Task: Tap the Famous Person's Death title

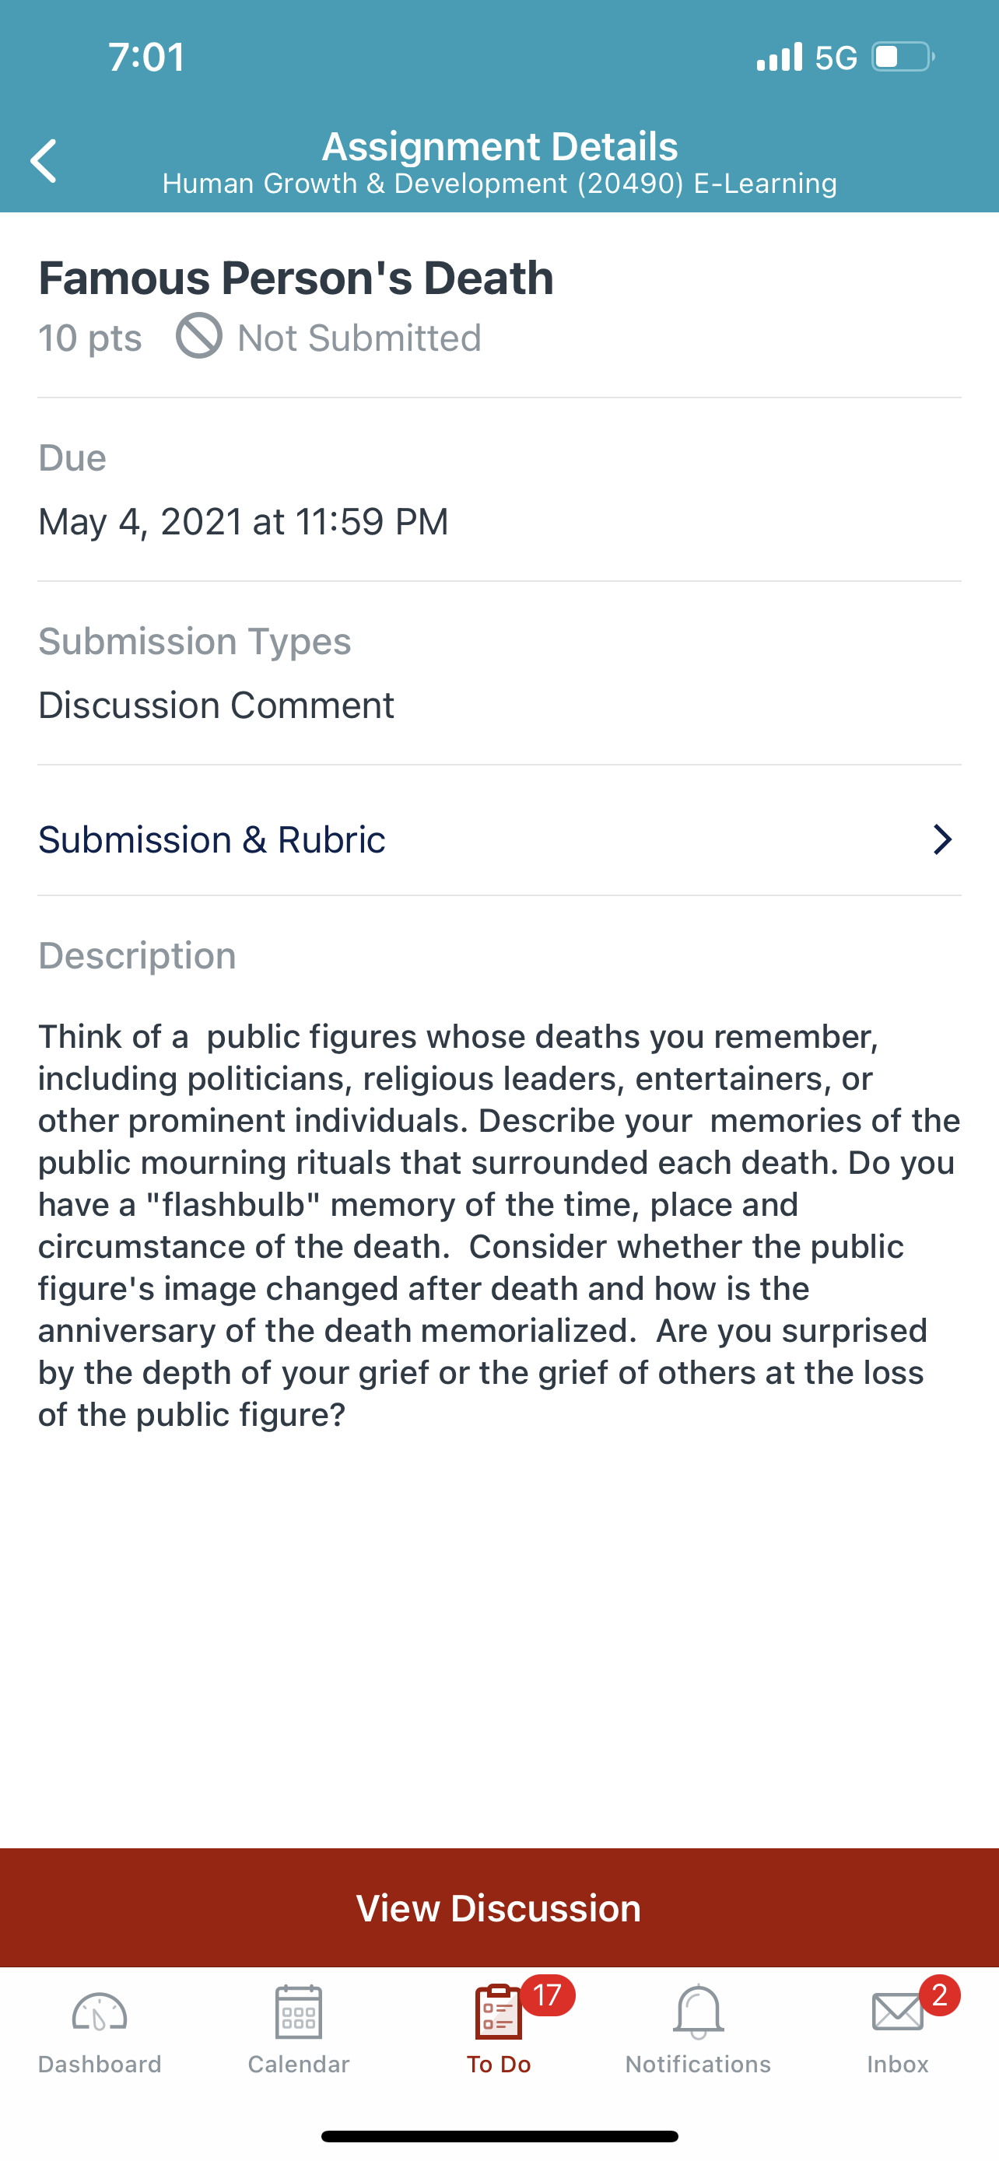Action: coord(296,278)
